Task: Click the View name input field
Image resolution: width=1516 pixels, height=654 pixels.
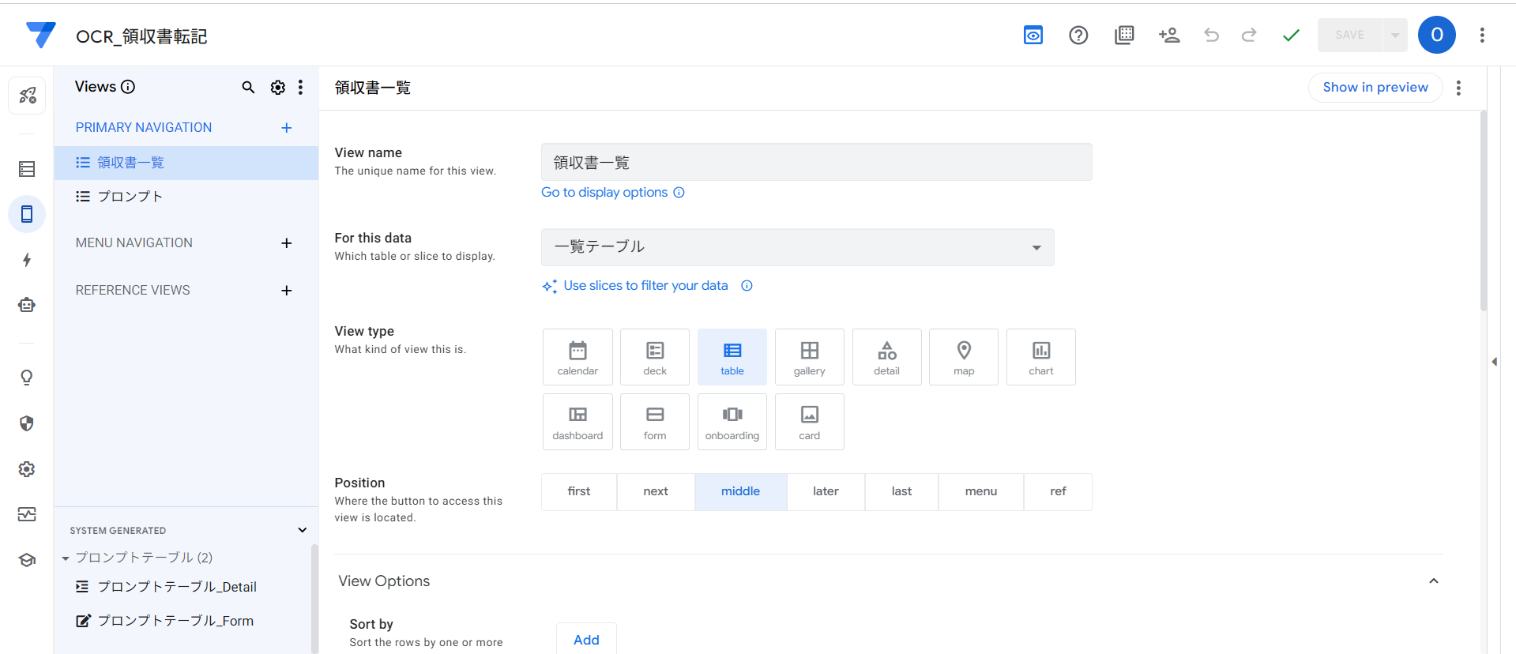Action: (816, 163)
